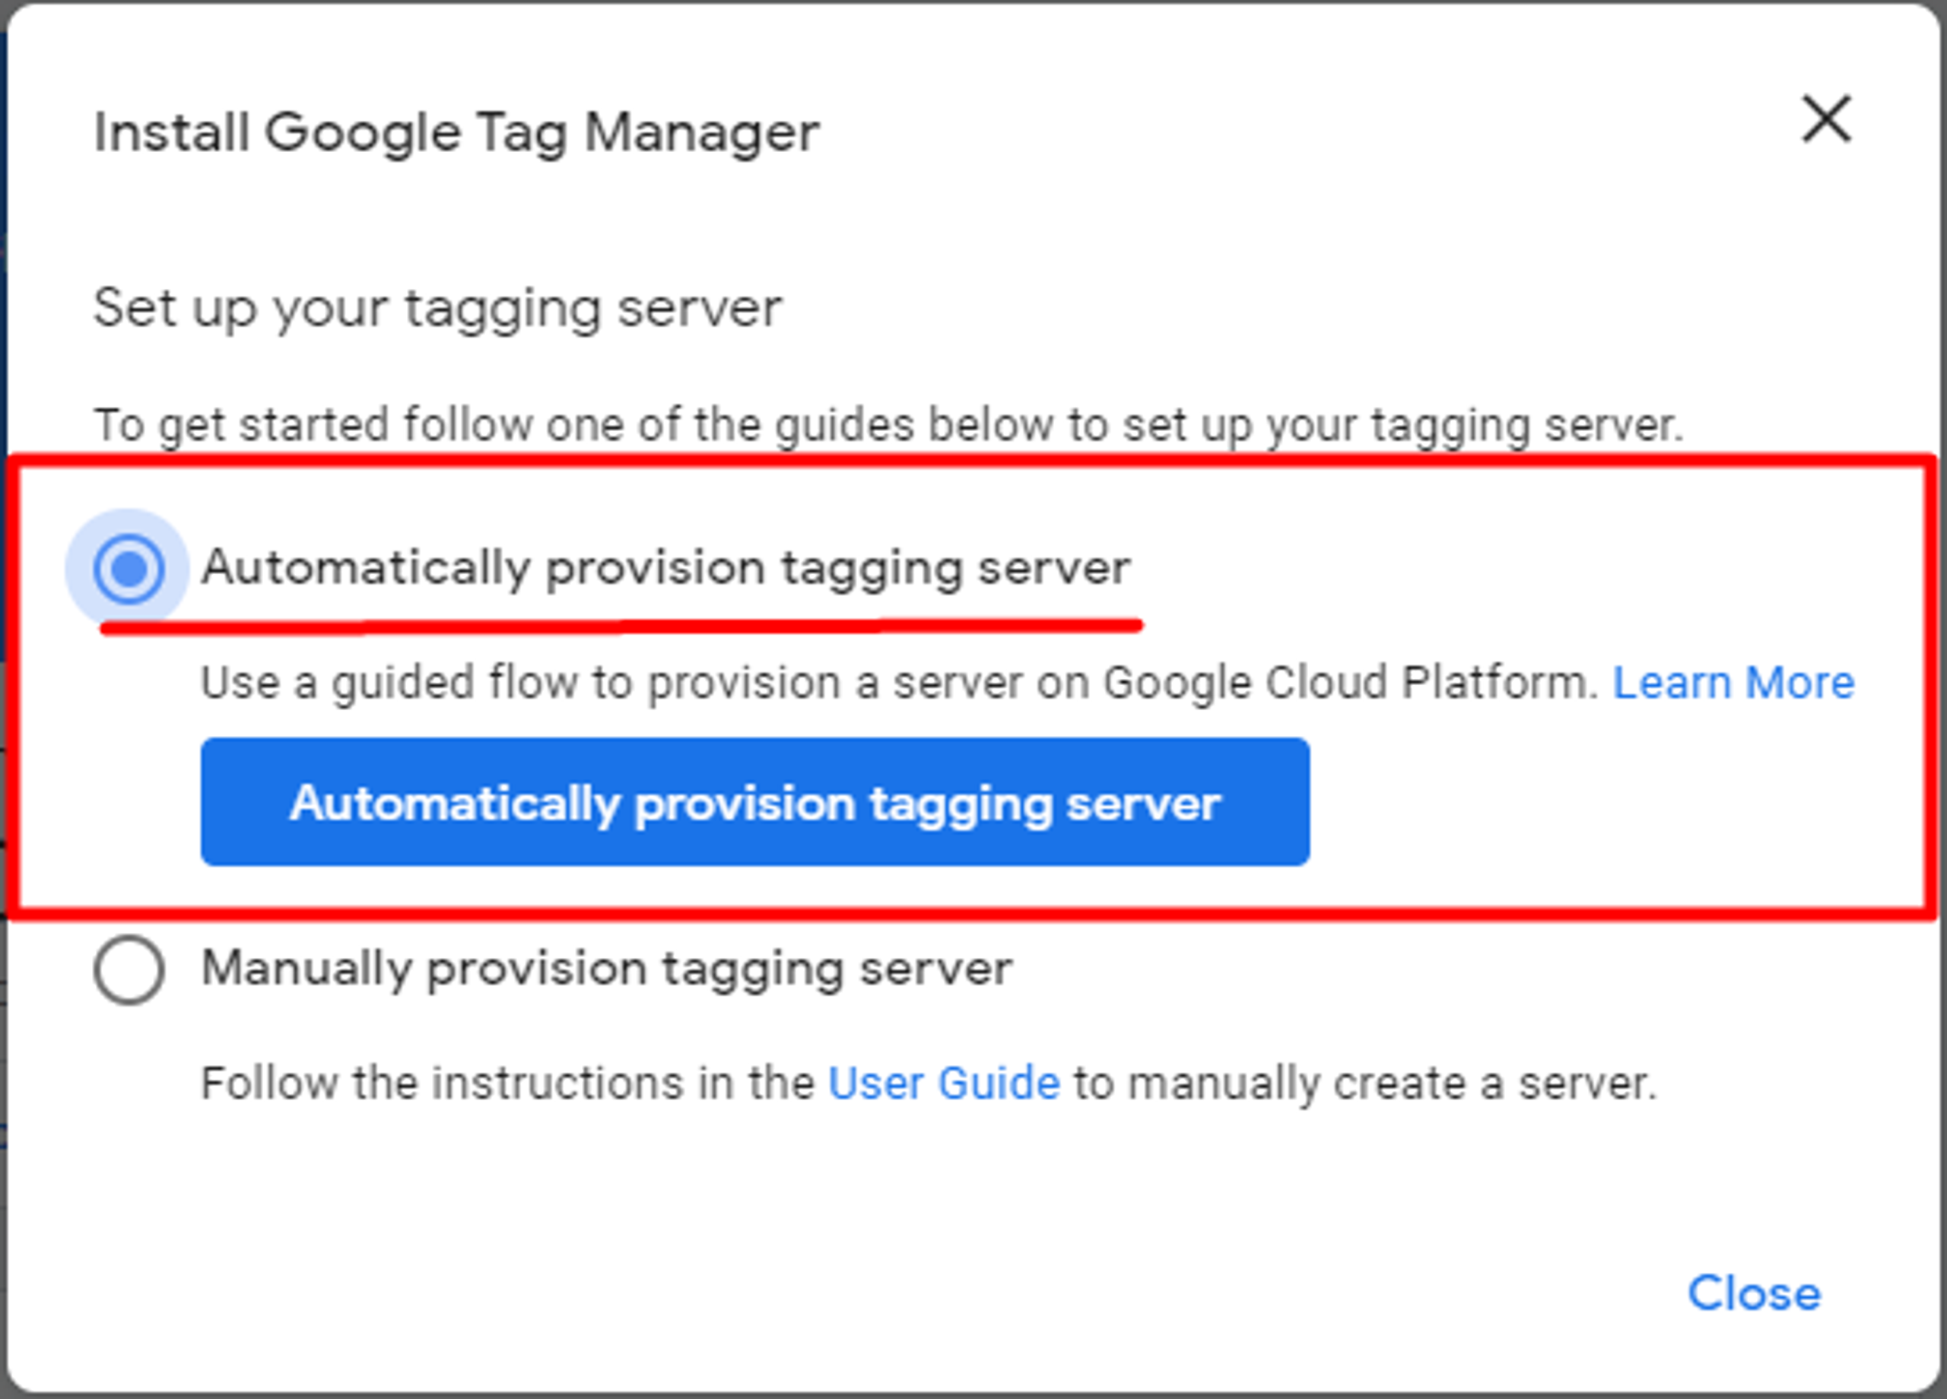Click the Google Cloud Platform words

(x=1345, y=684)
